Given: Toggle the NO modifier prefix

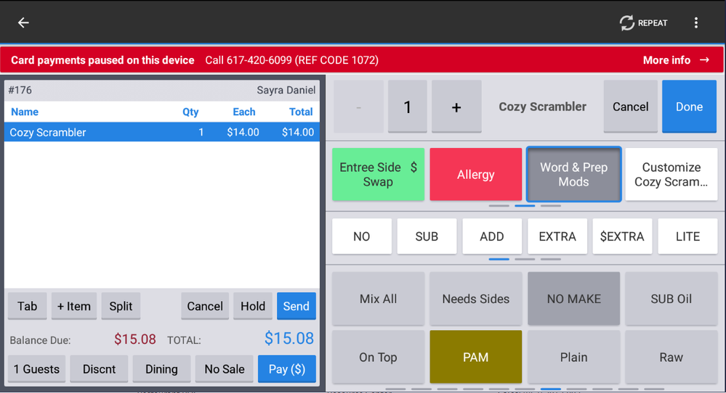Looking at the screenshot, I should click(361, 236).
